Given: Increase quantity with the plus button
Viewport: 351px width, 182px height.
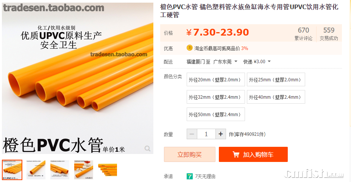Looking at the screenshot, I should [x=221, y=134].
